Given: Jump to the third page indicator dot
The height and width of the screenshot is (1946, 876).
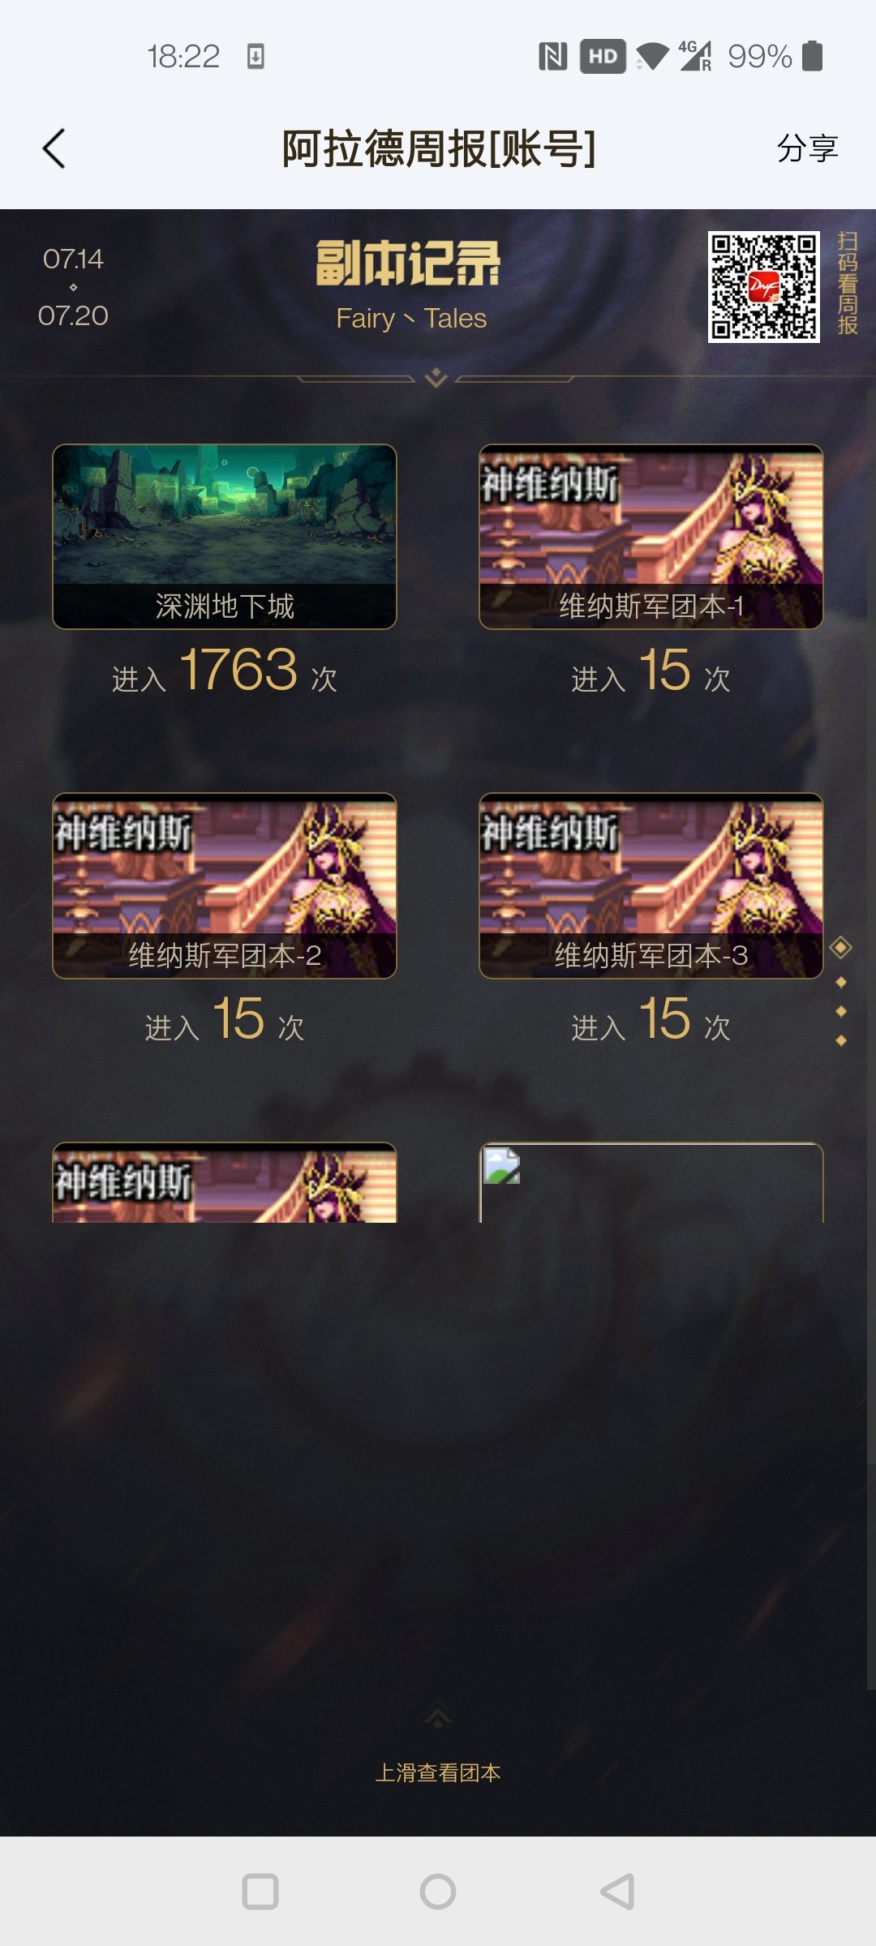Looking at the screenshot, I should 841,1011.
